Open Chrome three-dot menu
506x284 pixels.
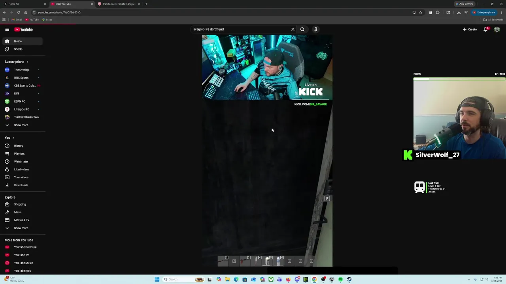pos(501,12)
